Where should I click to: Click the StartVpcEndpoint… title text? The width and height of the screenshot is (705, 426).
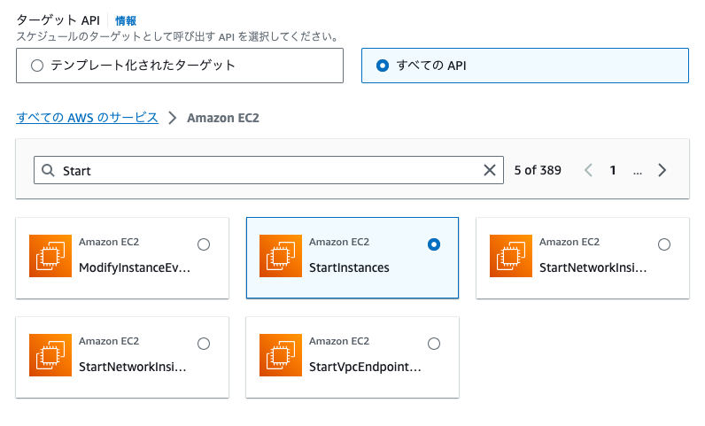click(x=365, y=367)
